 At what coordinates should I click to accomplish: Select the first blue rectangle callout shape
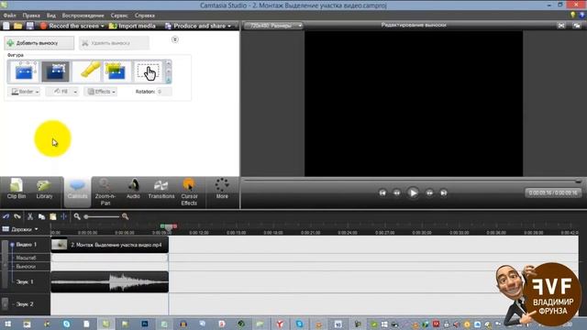coord(24,71)
